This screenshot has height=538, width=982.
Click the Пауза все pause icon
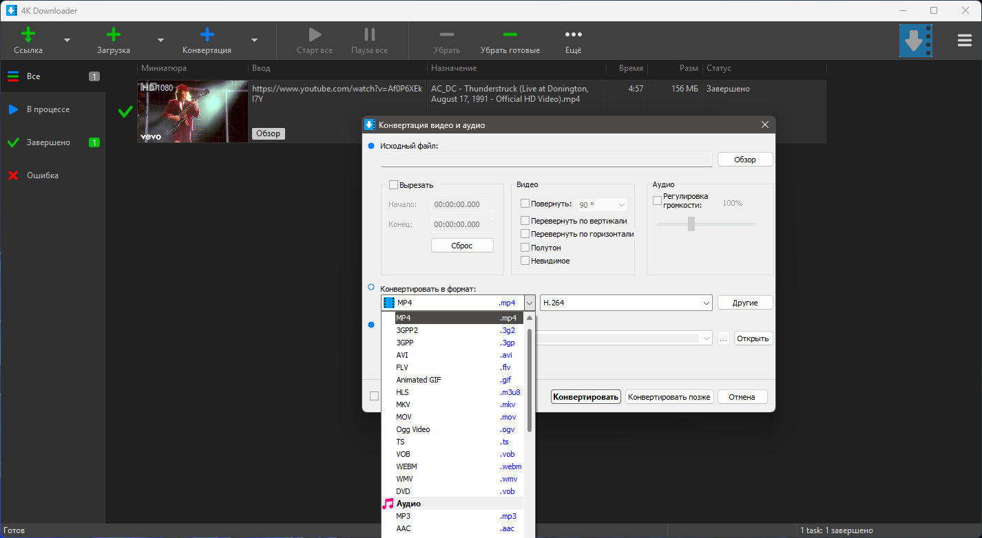(370, 34)
